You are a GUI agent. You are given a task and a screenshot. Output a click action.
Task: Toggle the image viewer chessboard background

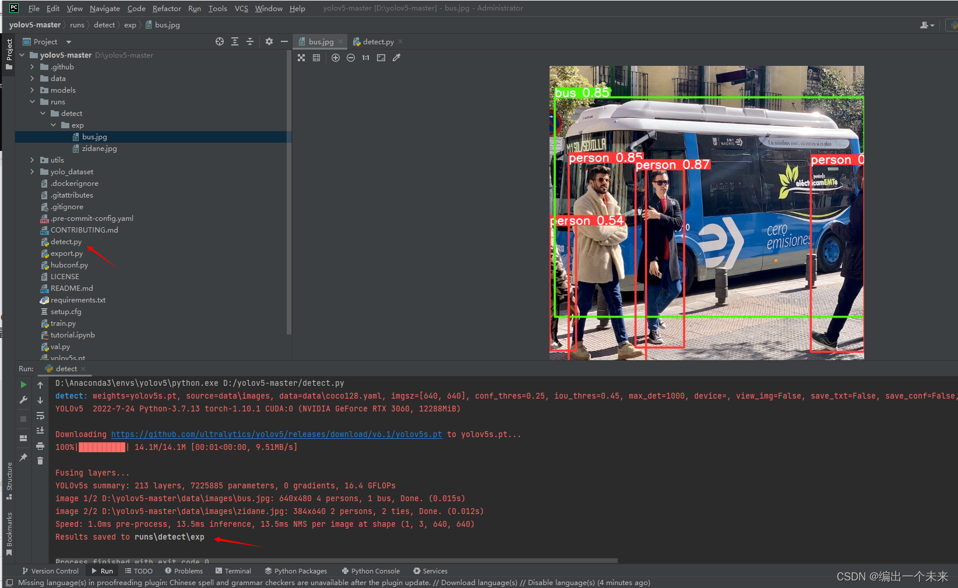pyautogui.click(x=301, y=58)
